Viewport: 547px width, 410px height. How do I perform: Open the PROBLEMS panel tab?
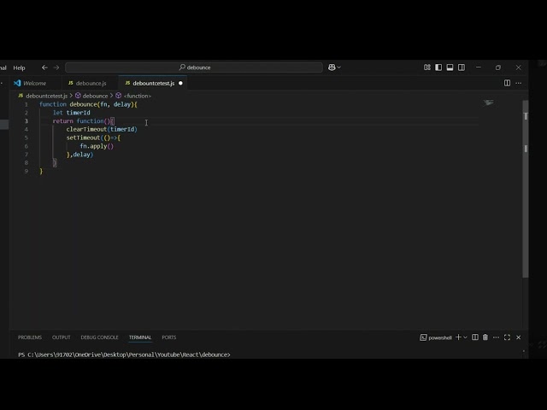[30, 337]
